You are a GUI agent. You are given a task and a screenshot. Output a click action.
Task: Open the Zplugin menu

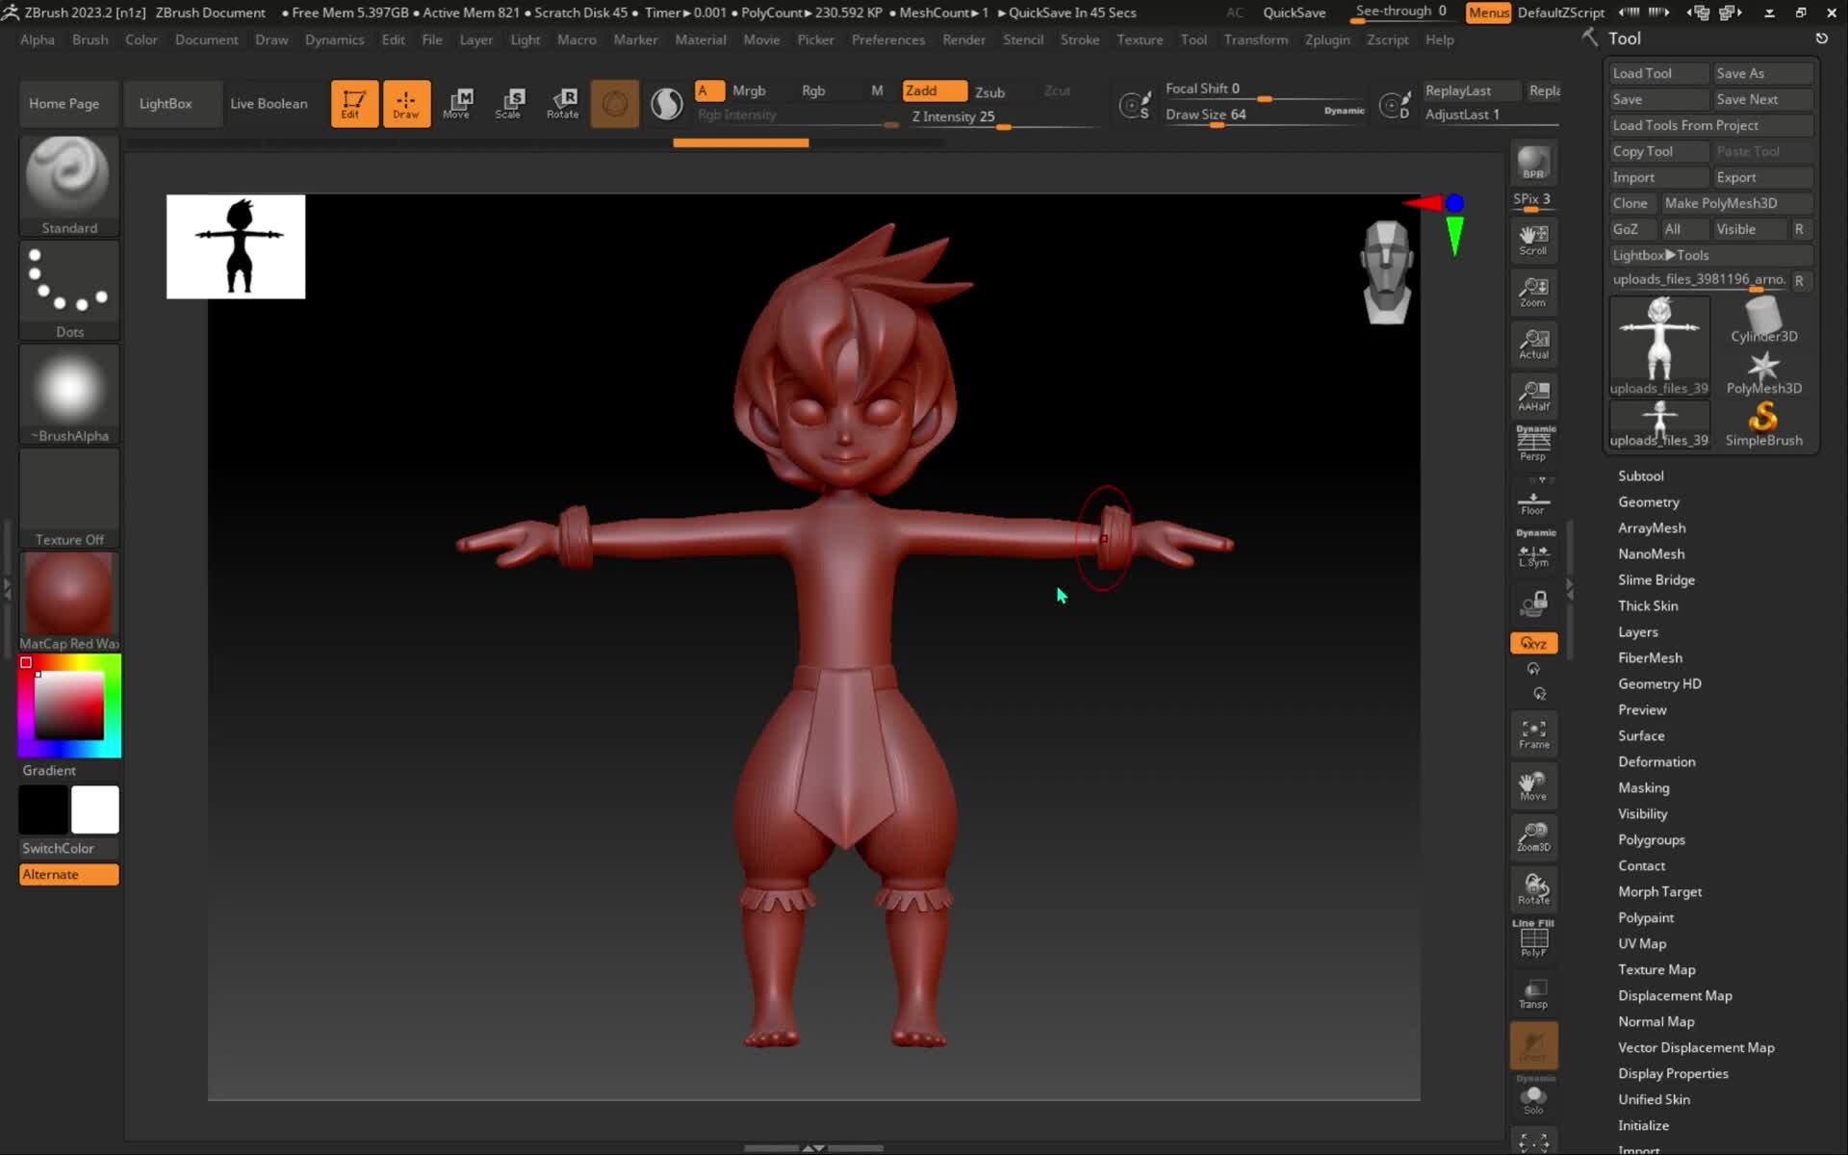(x=1327, y=39)
